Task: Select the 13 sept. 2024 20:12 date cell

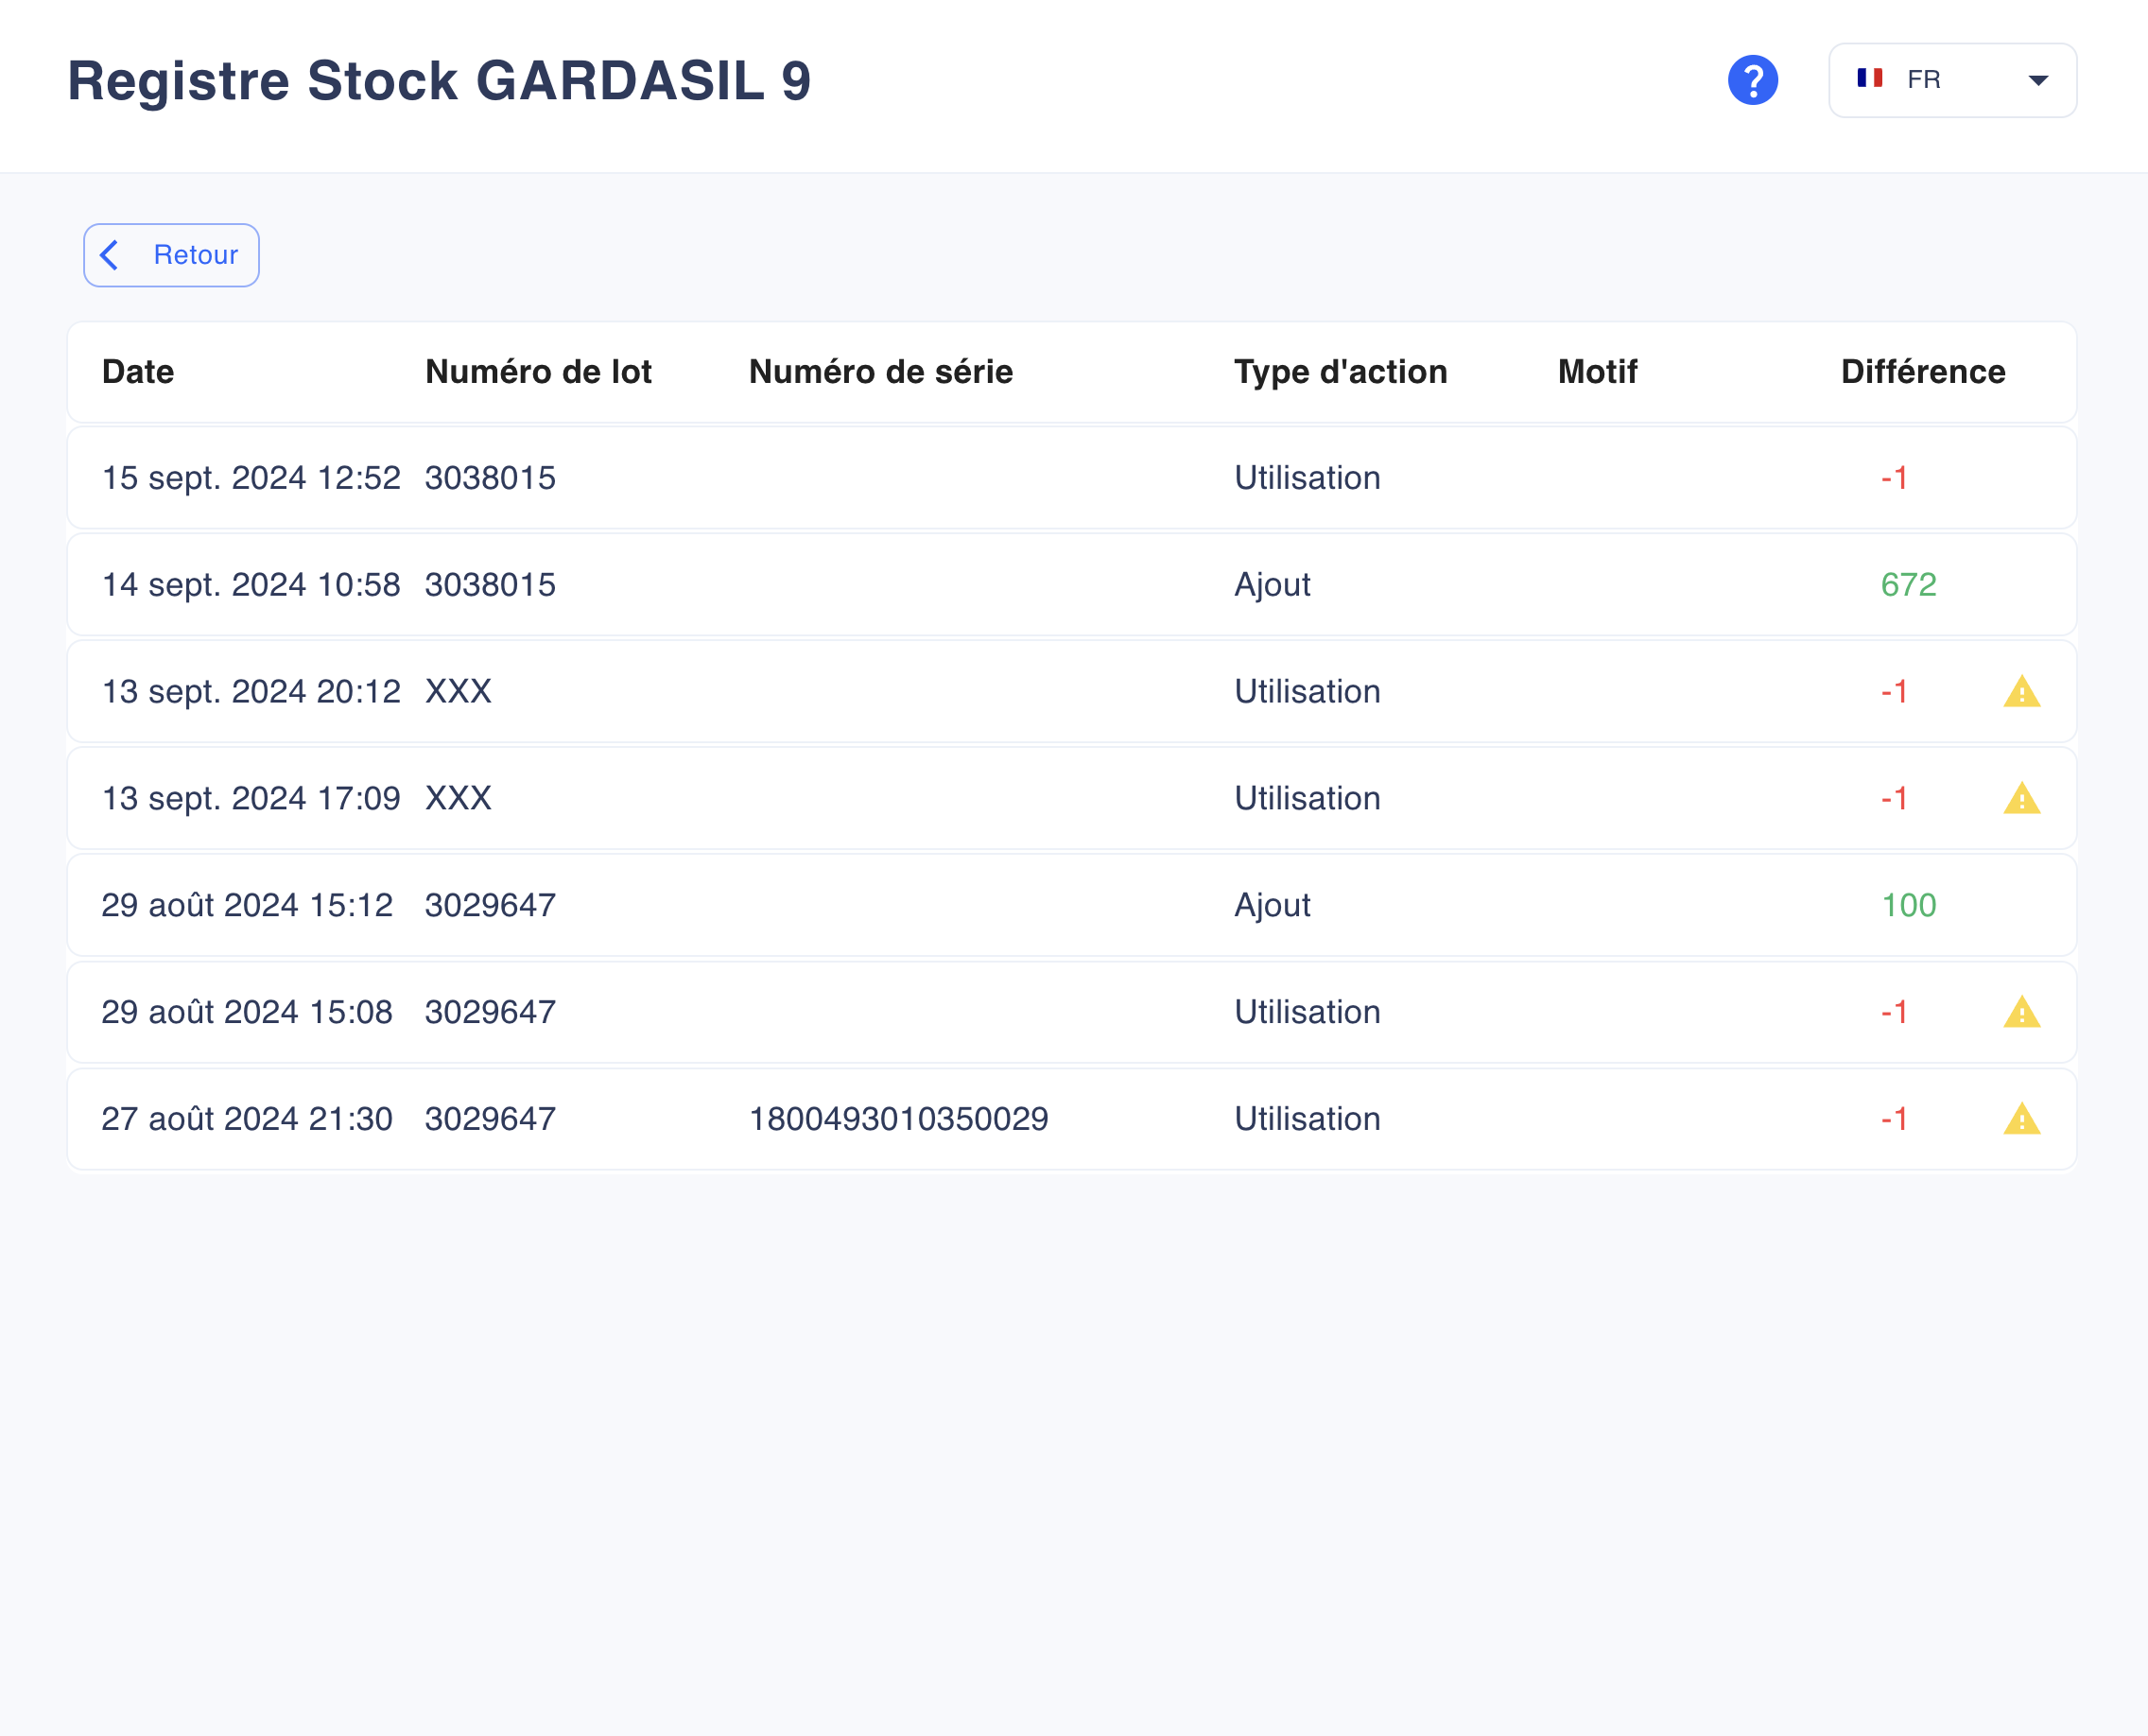Action: [x=251, y=692]
